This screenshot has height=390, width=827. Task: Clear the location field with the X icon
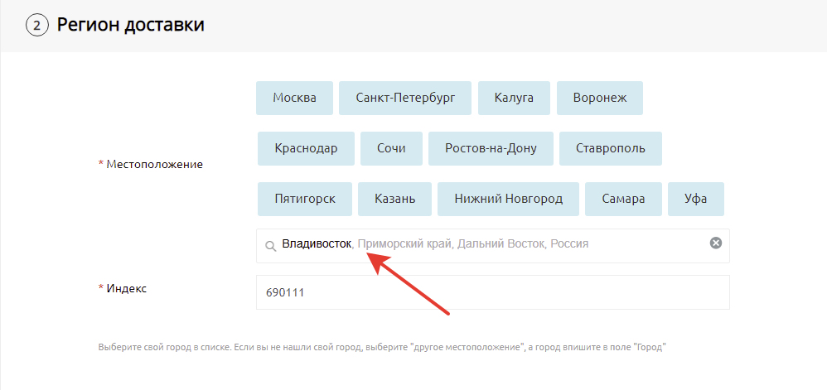716,243
